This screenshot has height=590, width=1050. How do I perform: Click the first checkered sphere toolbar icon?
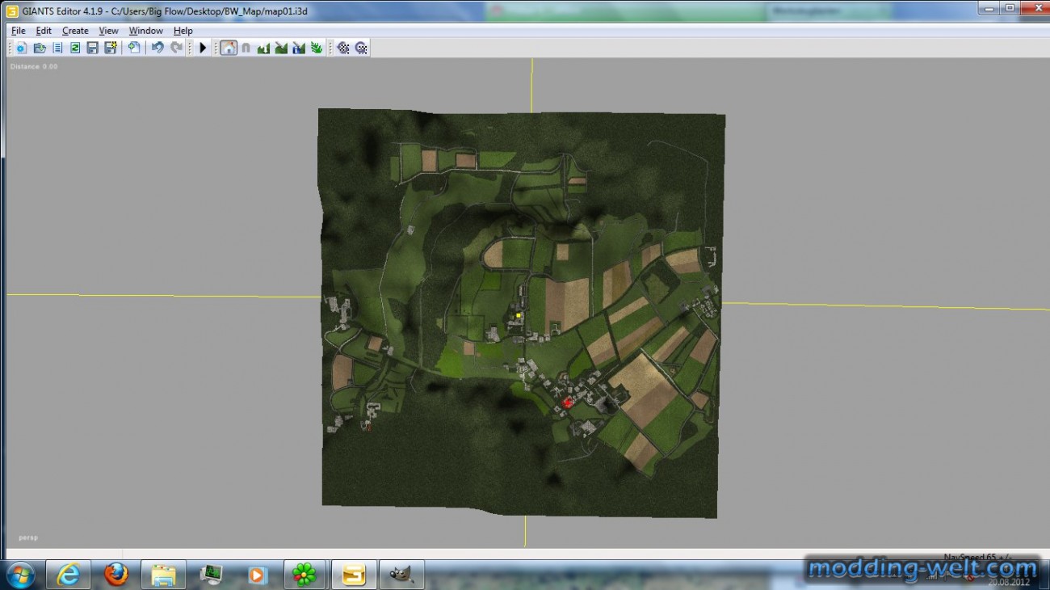343,48
